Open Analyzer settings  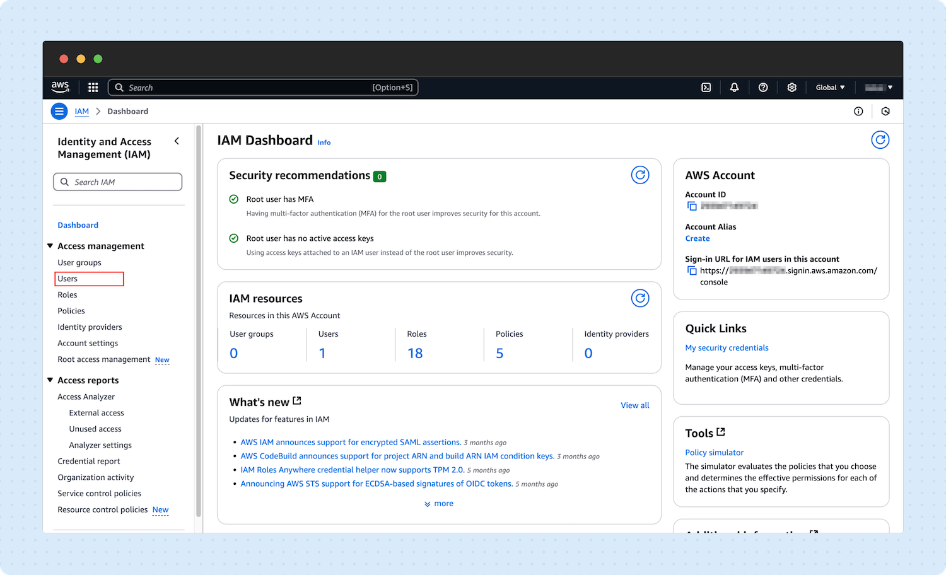tap(100, 445)
